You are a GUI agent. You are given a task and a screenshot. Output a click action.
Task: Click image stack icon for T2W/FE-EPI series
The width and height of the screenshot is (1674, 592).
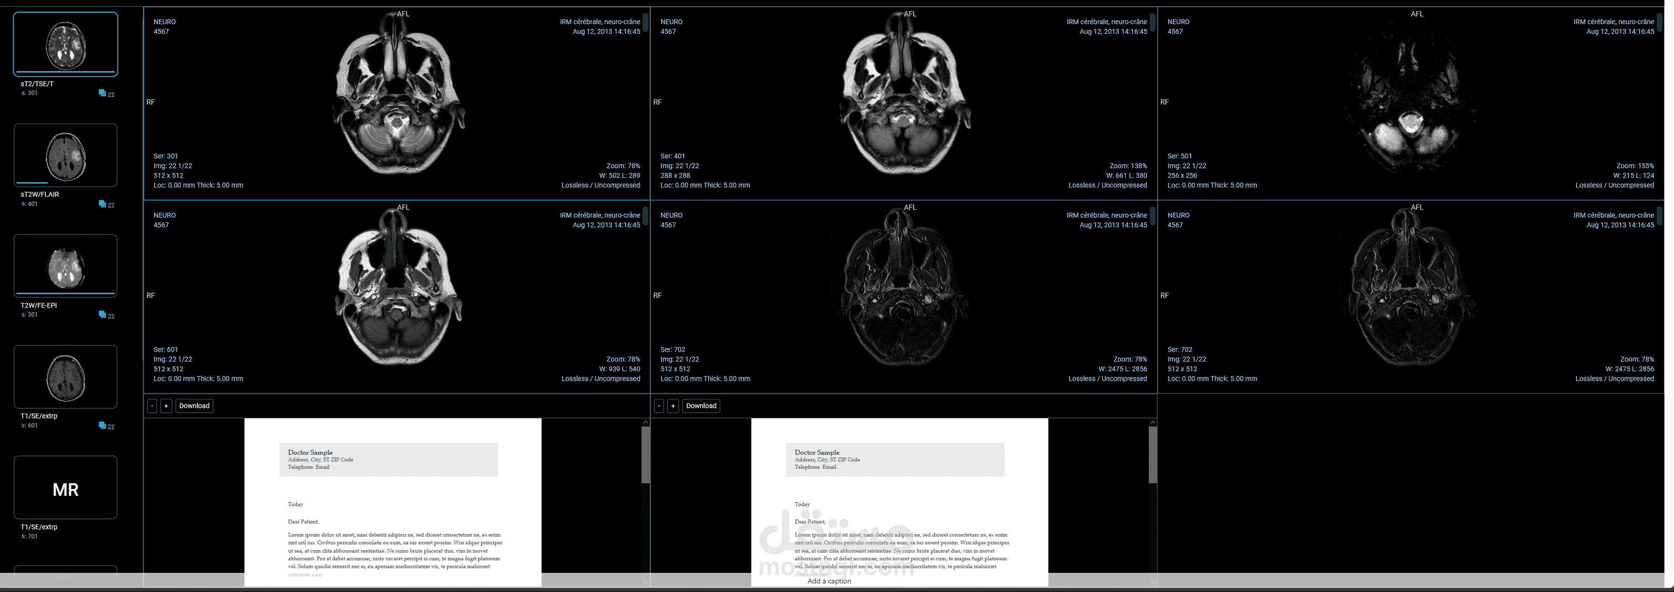(102, 315)
